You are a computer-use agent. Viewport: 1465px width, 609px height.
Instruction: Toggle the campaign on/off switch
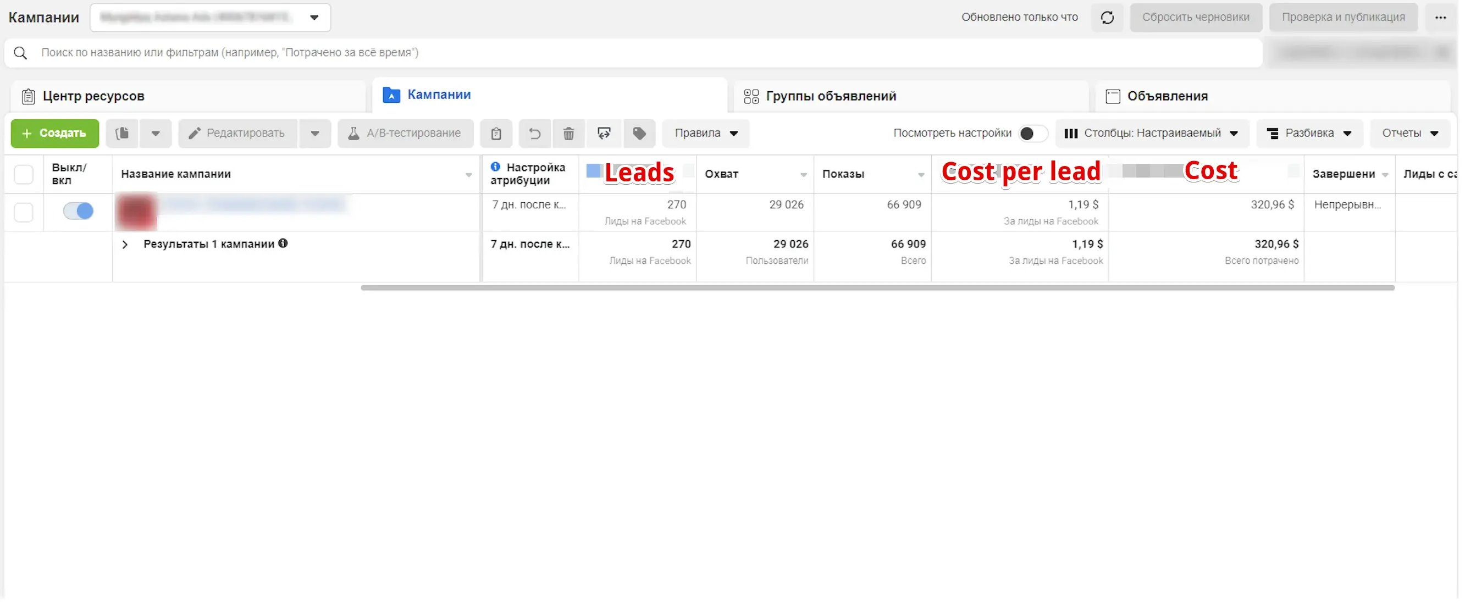(x=79, y=211)
